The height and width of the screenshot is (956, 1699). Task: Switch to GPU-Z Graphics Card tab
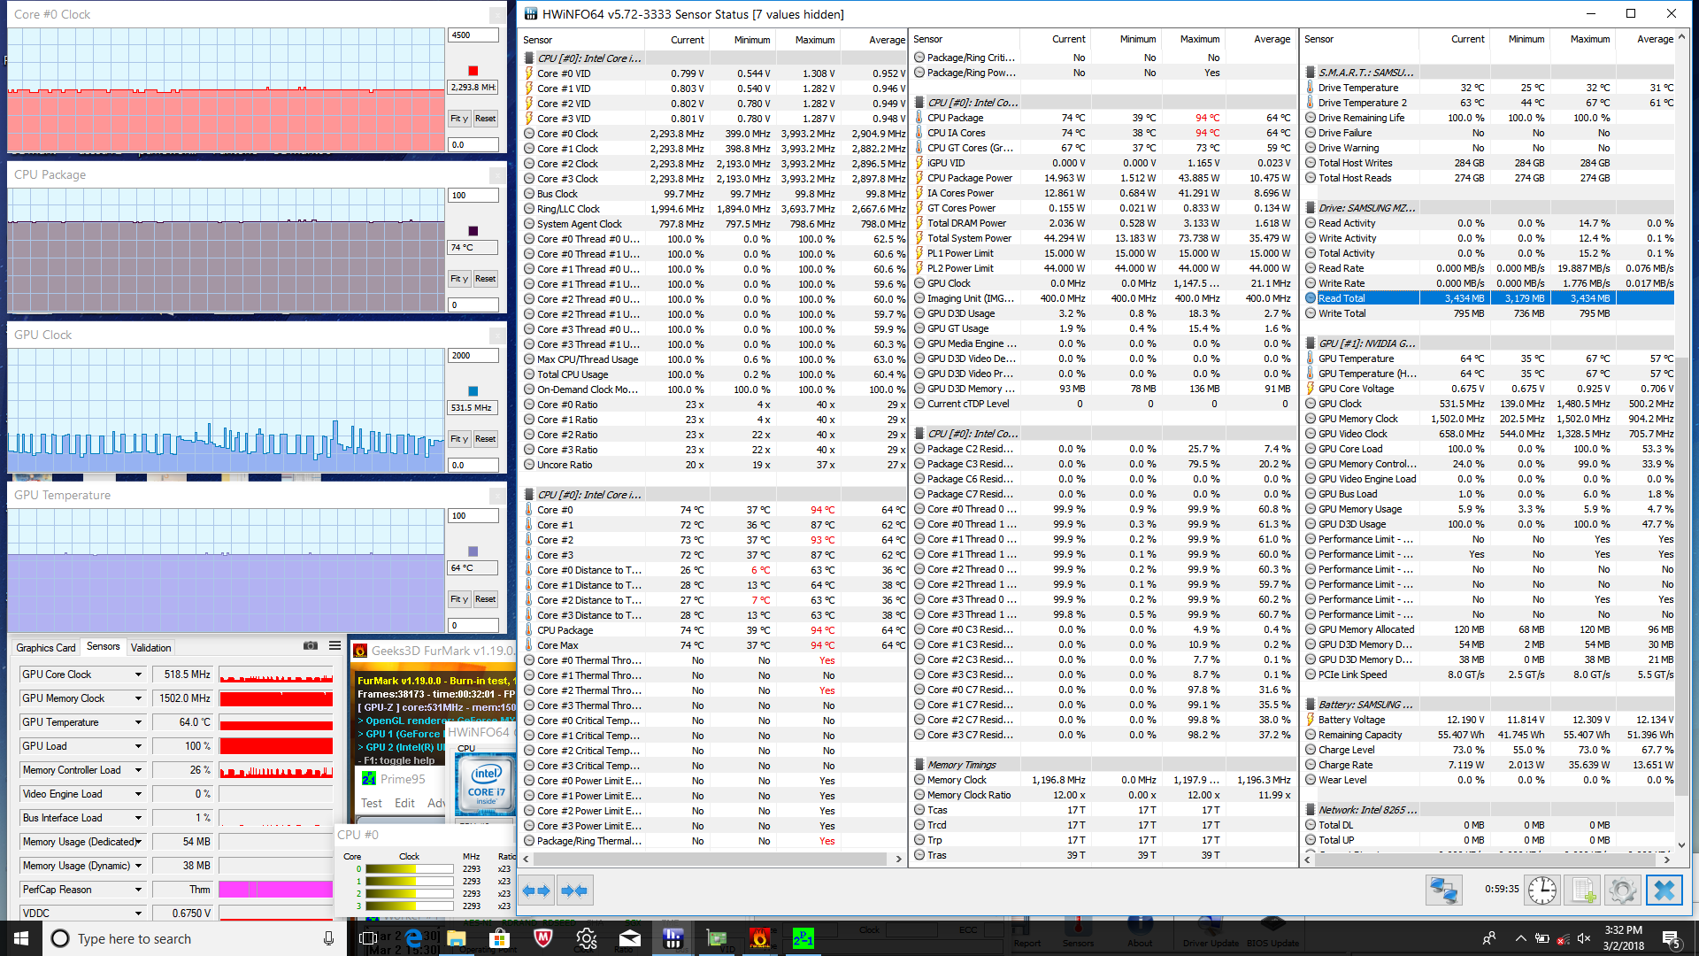pyautogui.click(x=46, y=647)
